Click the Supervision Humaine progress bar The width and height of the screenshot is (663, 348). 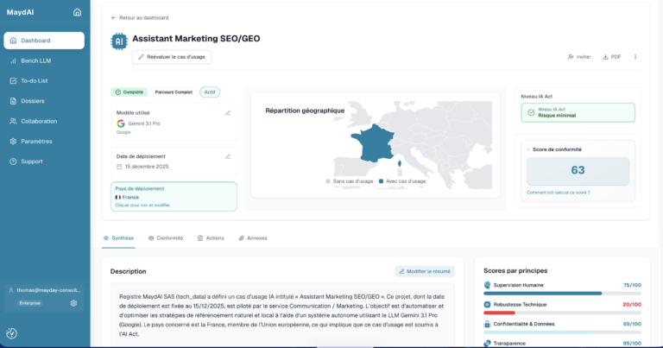pos(562,294)
